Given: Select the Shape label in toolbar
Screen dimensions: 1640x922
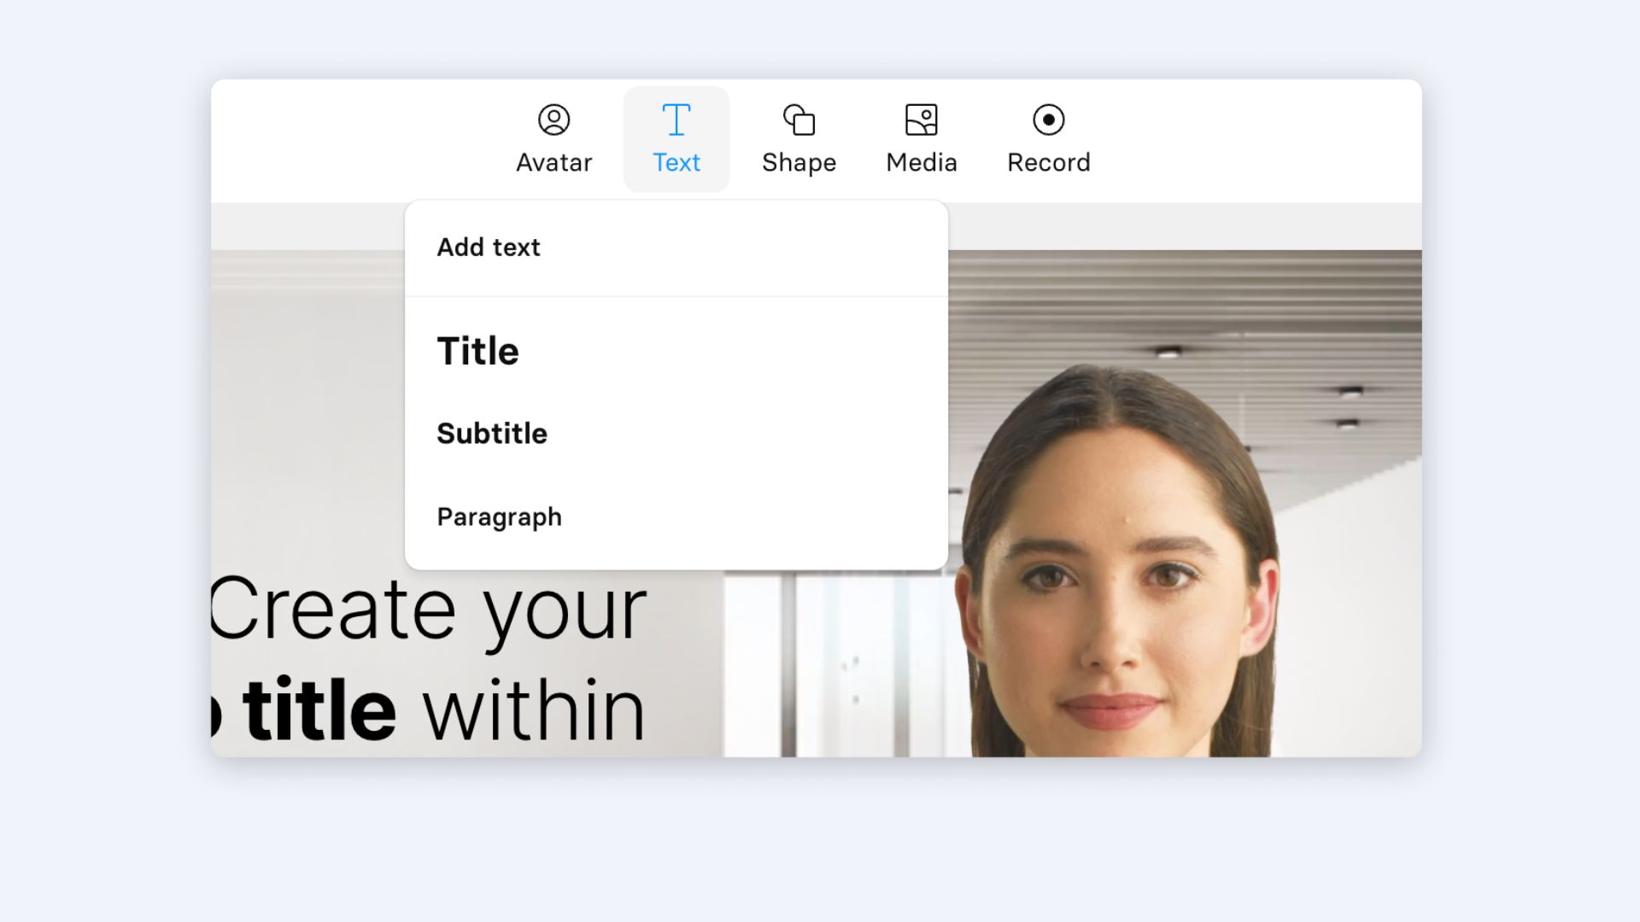Looking at the screenshot, I should (799, 162).
